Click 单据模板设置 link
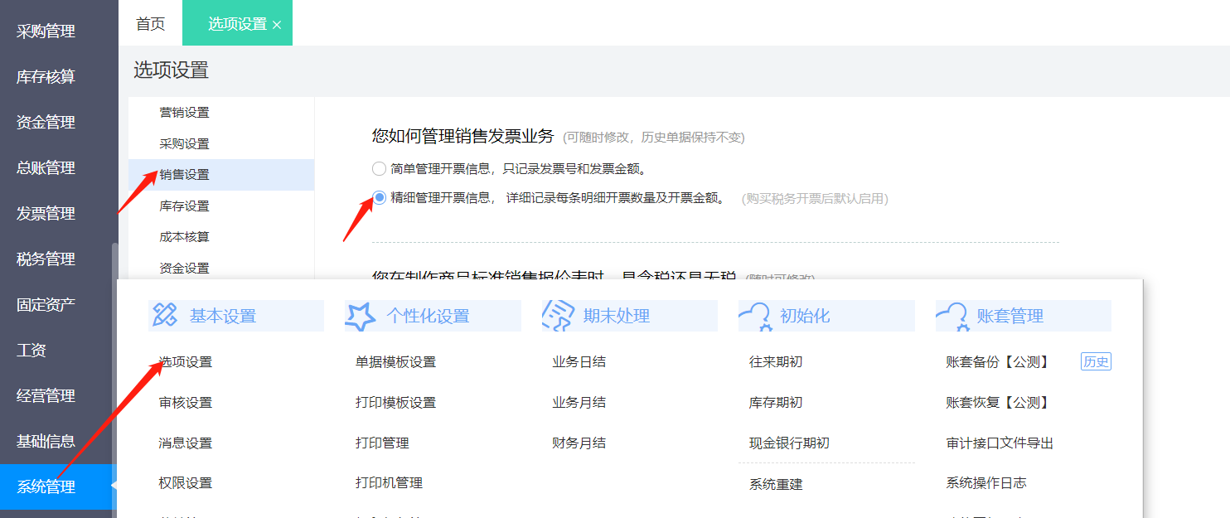The width and height of the screenshot is (1230, 518). [x=395, y=362]
